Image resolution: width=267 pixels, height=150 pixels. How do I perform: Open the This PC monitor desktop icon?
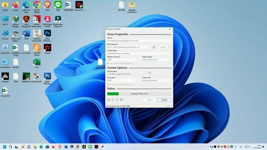point(5,20)
